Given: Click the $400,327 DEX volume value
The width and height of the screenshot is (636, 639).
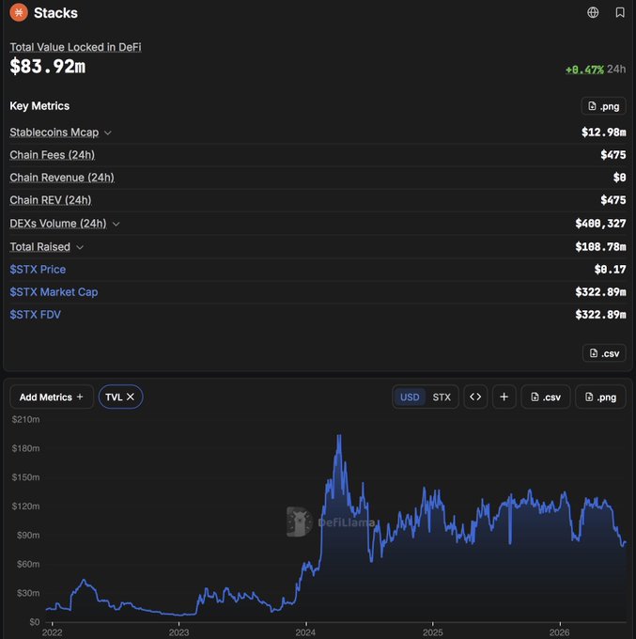Looking at the screenshot, I should 600,224.
